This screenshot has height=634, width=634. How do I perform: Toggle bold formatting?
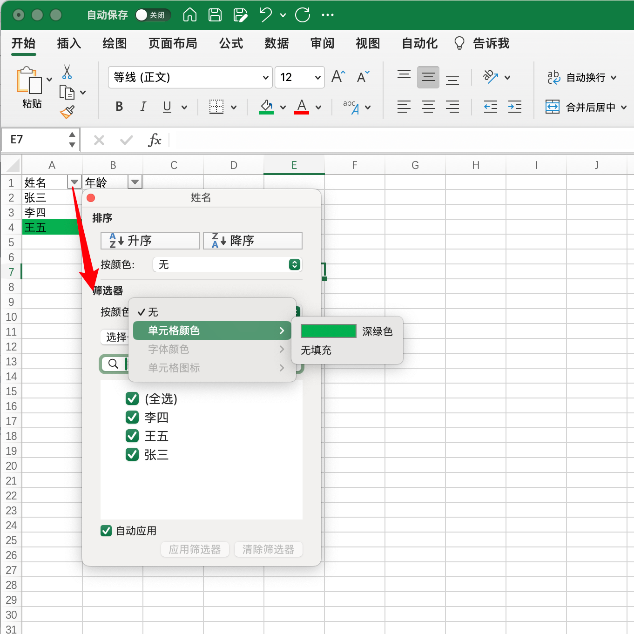pos(119,107)
